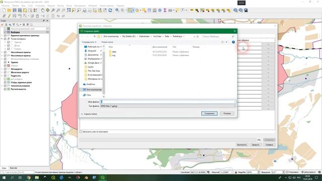Expand the Административные границы layer node
322x181 pixels.
pos(2,36)
